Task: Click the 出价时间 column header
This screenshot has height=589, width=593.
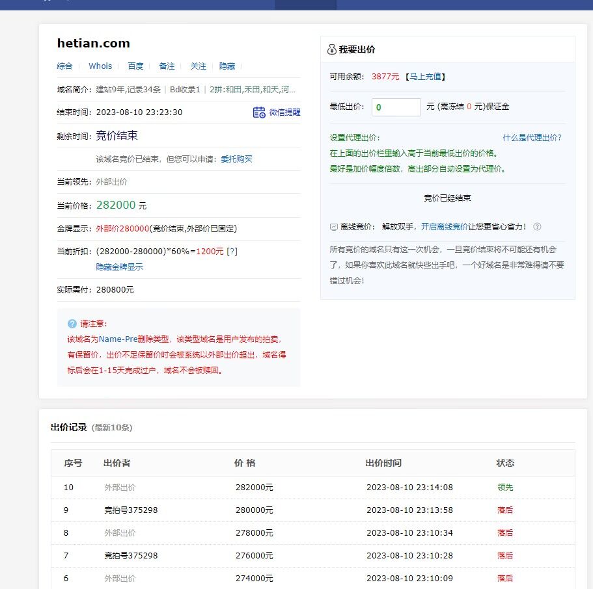Action: click(x=383, y=463)
